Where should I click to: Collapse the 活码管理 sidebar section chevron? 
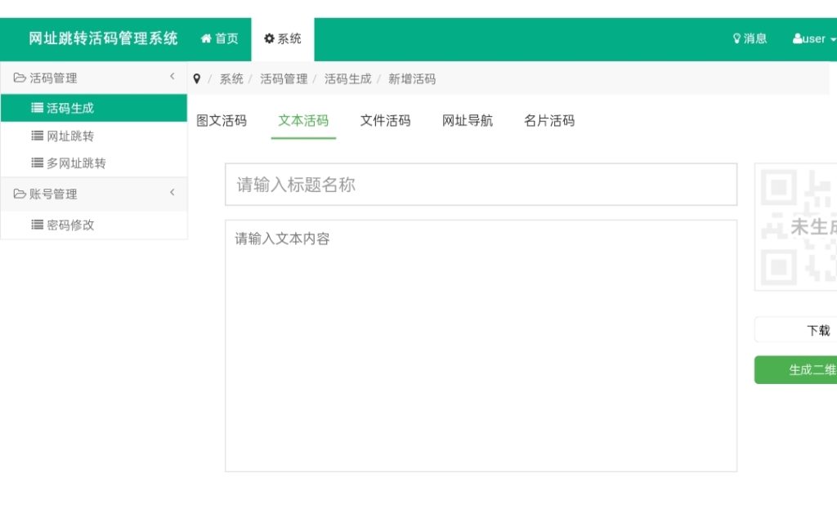tap(172, 77)
